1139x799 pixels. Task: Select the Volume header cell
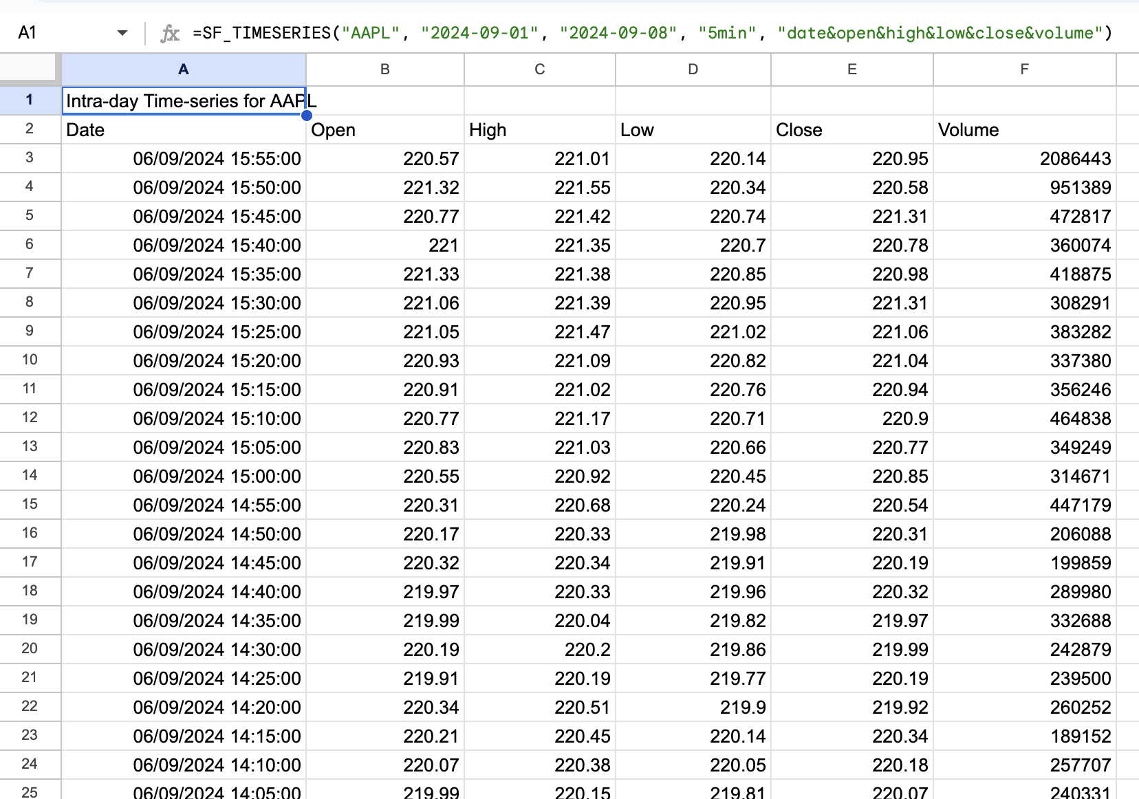[1024, 129]
